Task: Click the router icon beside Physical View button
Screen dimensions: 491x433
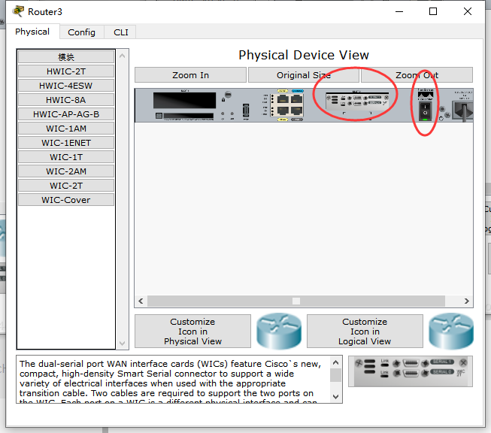Action: tap(279, 331)
